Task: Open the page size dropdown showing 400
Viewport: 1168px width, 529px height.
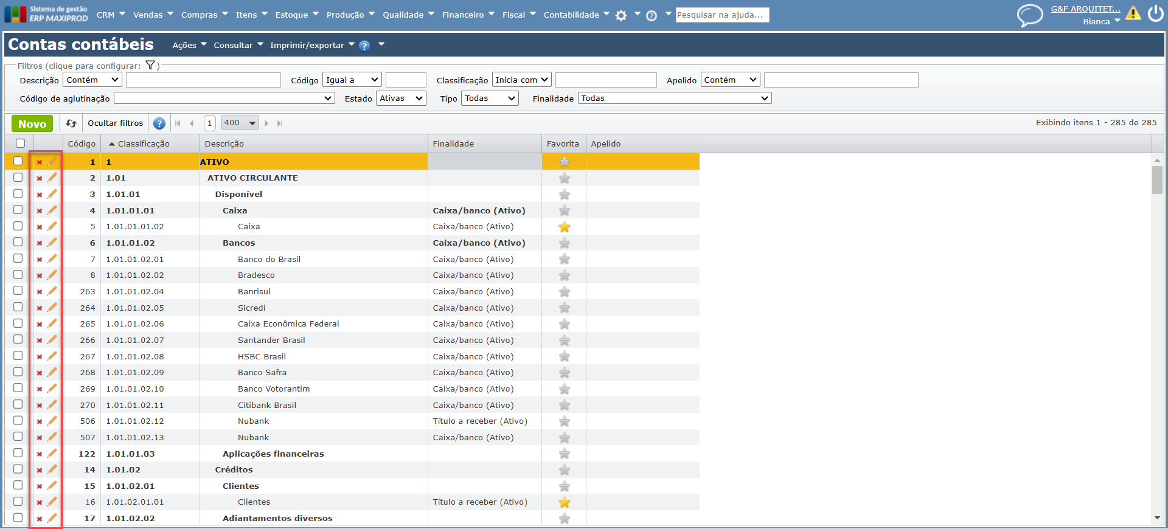Action: coord(240,123)
